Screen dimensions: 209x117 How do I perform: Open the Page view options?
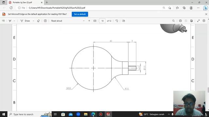point(123,21)
